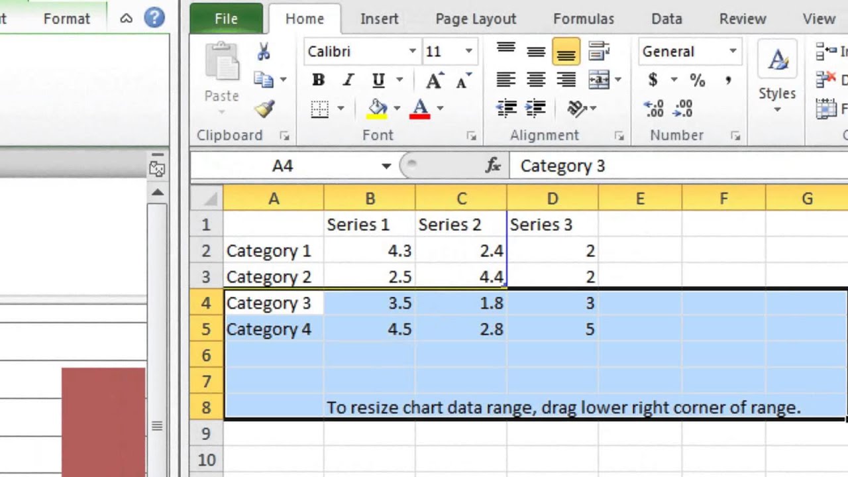848x477 pixels.
Task: Apply Percent Style number format
Action: point(698,81)
